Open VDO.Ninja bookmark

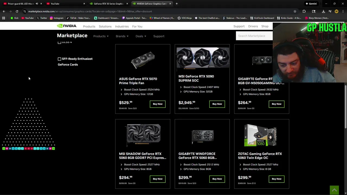tap(185, 18)
